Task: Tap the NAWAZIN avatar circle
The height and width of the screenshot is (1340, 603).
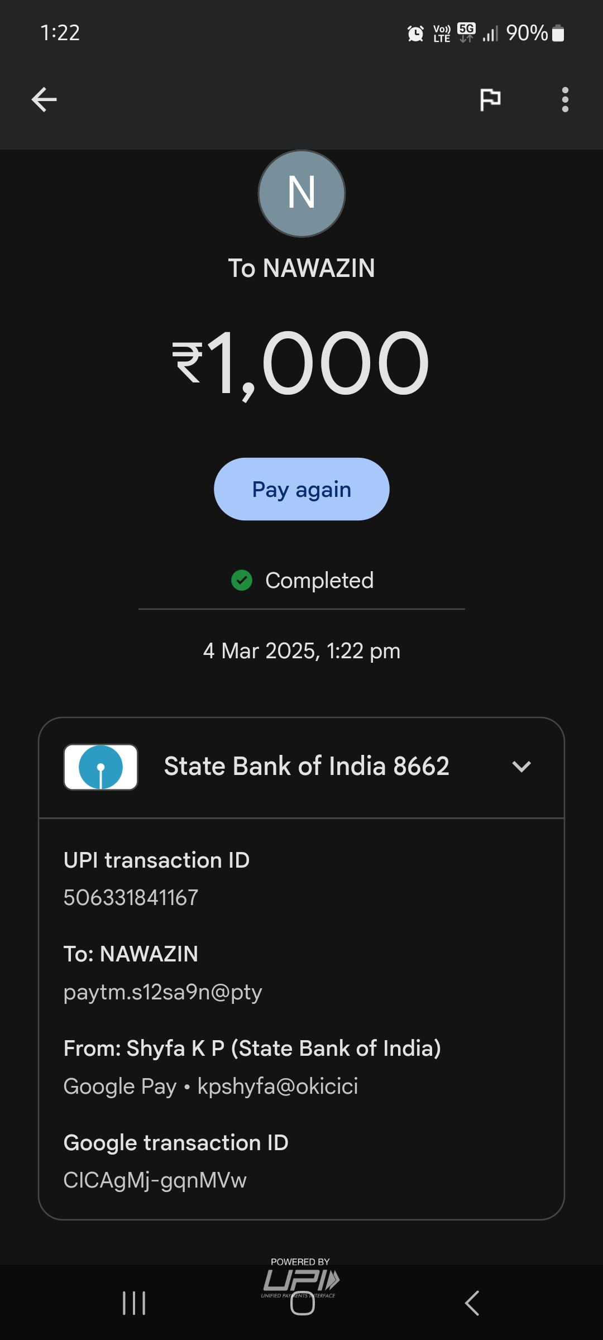Action: pyautogui.click(x=301, y=193)
